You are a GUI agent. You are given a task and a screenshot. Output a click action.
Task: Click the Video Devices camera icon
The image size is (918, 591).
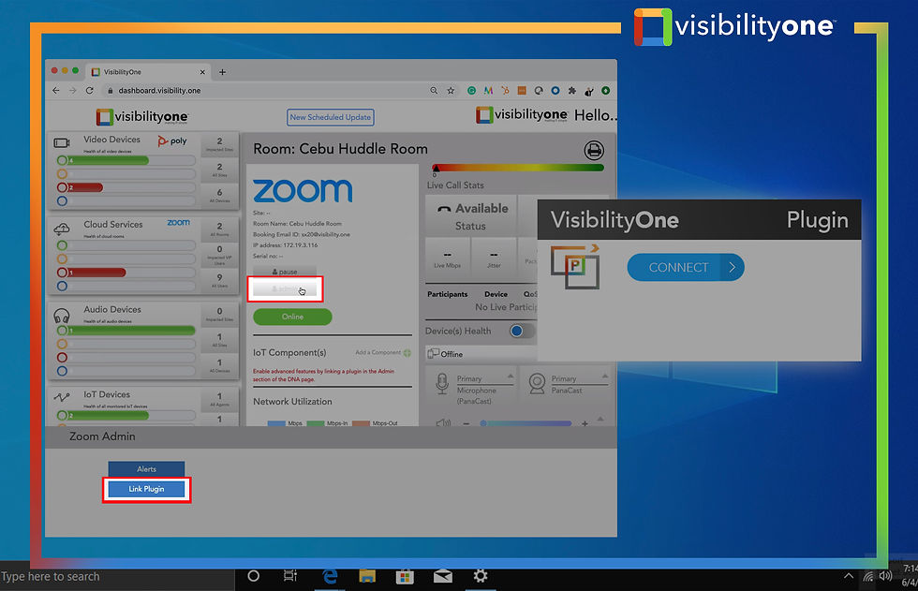[x=62, y=142]
